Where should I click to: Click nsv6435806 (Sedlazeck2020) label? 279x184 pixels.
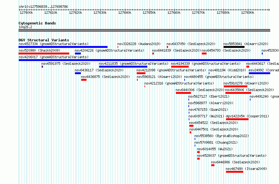(x=250, y=90)
